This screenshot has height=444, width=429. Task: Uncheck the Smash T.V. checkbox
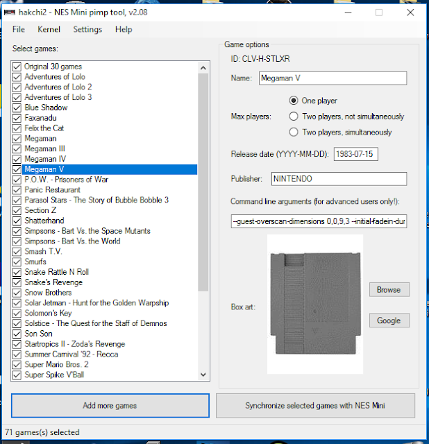pyautogui.click(x=17, y=252)
